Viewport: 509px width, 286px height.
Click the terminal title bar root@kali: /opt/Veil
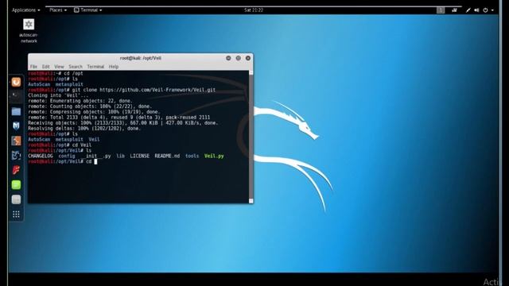[x=141, y=58]
